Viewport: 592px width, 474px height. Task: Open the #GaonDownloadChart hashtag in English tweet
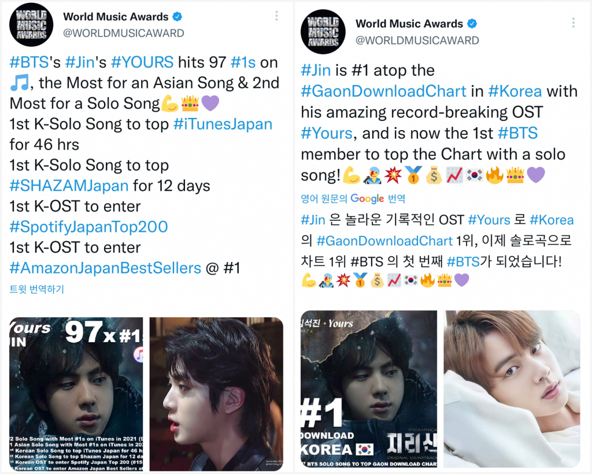point(384,91)
